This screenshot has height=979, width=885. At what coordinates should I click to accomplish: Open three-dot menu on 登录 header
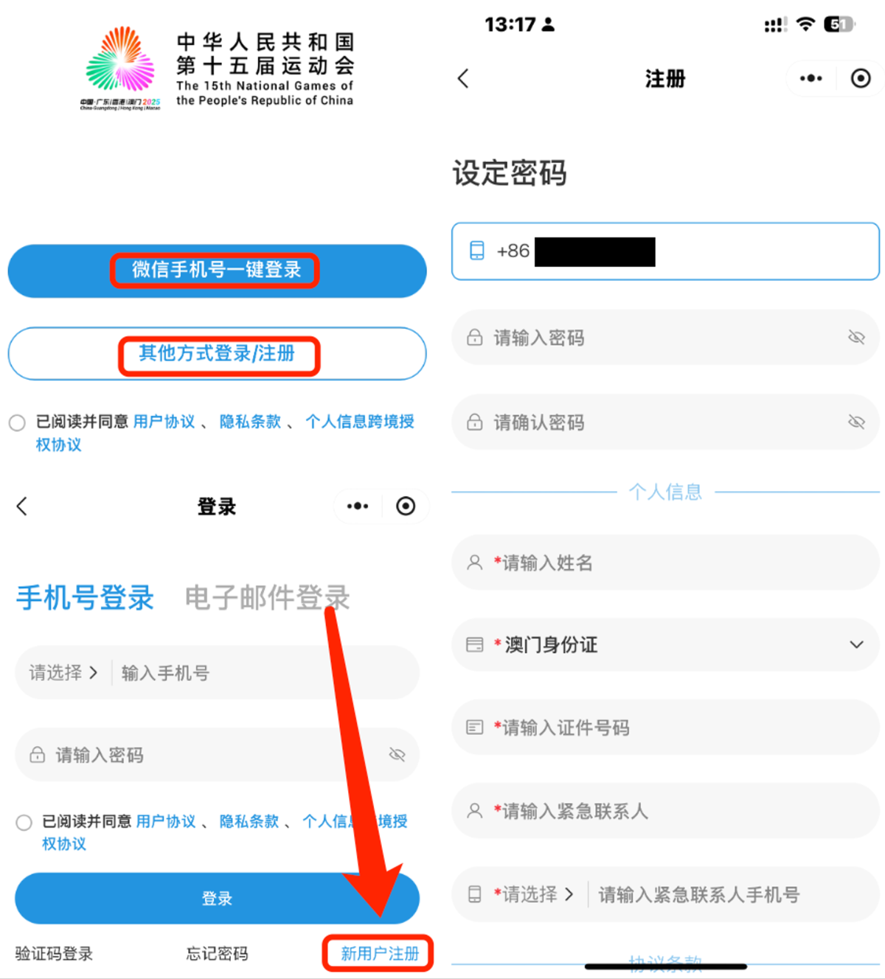click(358, 506)
